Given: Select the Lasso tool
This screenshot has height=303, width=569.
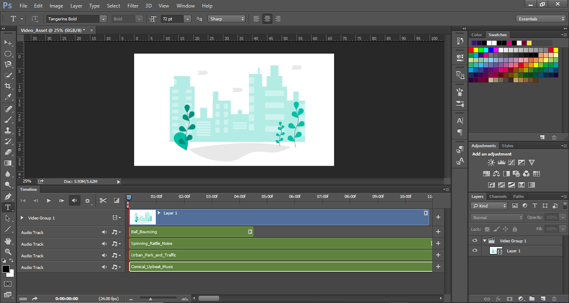Looking at the screenshot, I should [7, 64].
